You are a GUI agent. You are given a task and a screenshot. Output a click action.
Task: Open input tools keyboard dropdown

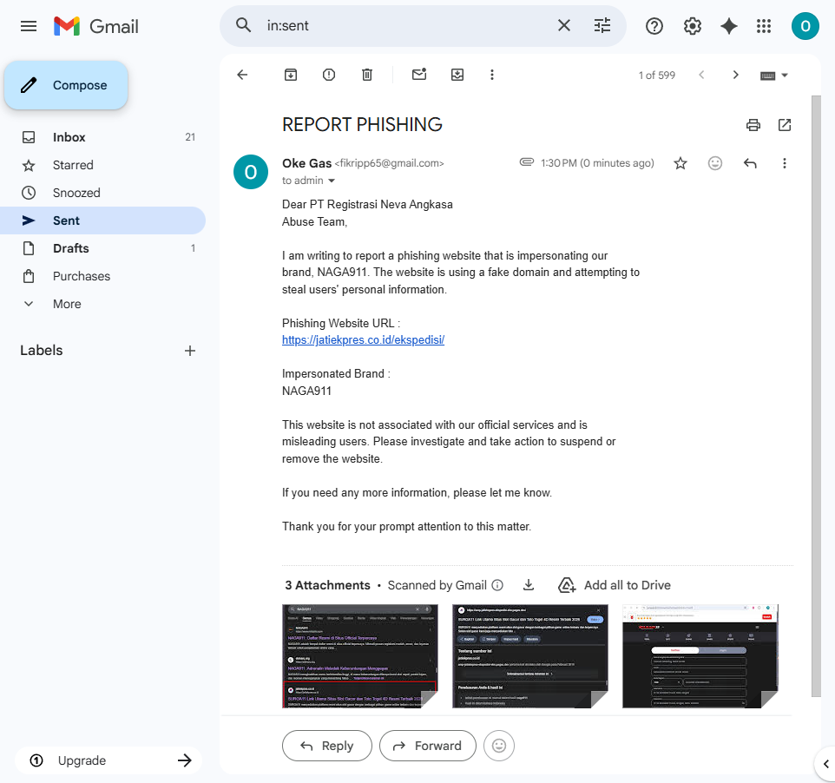click(773, 76)
